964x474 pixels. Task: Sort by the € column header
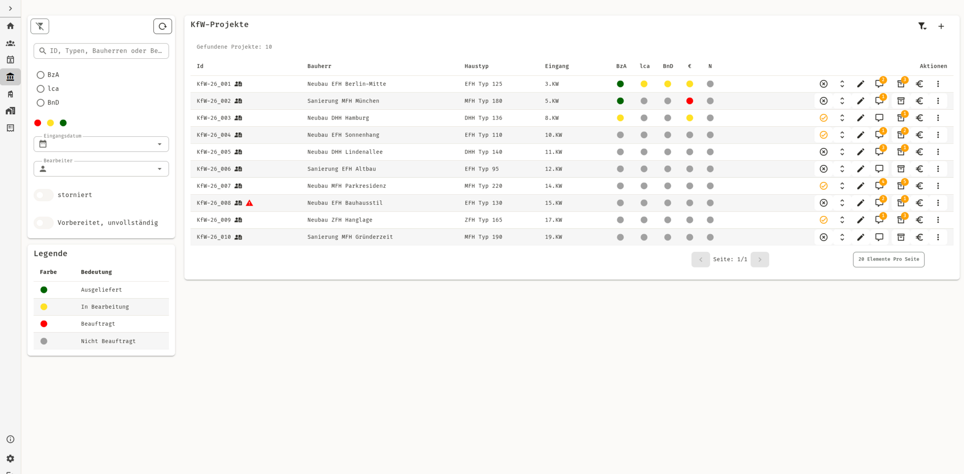[x=690, y=66]
